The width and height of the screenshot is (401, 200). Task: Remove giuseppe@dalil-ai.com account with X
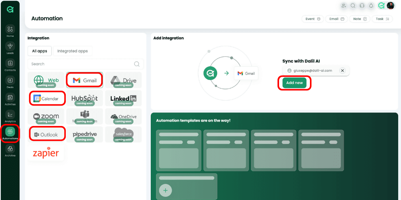click(342, 70)
